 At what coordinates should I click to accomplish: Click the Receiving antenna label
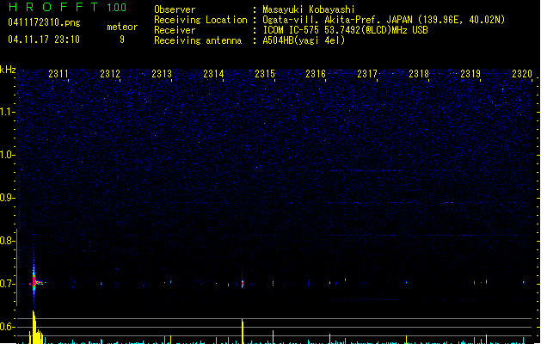[x=198, y=40]
